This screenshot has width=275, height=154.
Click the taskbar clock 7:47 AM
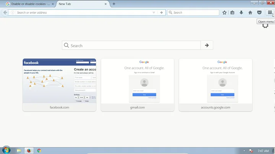pyautogui.click(x=263, y=151)
